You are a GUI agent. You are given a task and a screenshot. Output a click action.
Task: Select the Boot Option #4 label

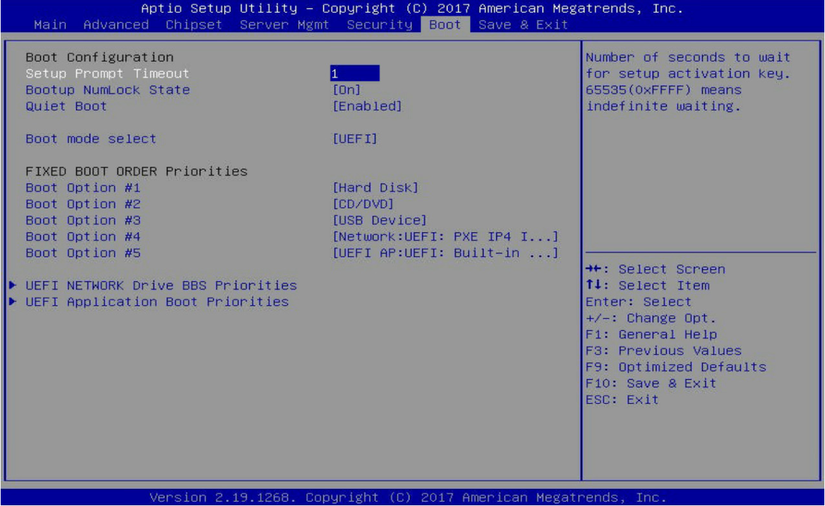click(82, 236)
